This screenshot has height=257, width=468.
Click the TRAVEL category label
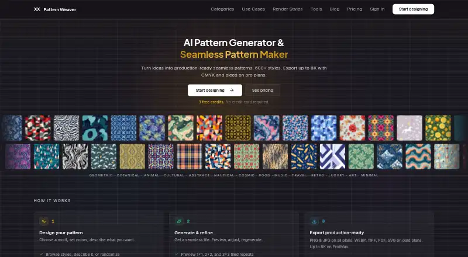click(x=300, y=175)
